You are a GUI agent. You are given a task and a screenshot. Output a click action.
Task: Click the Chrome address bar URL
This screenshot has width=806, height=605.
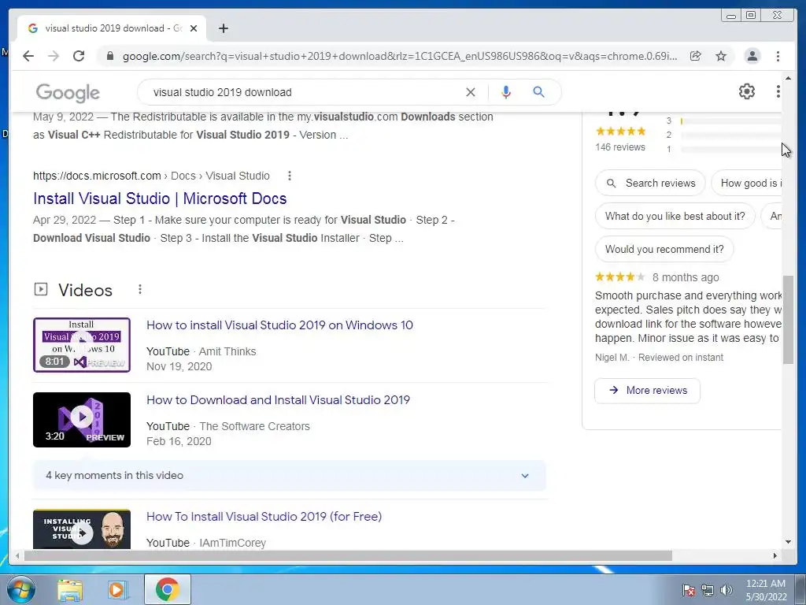[x=400, y=56]
